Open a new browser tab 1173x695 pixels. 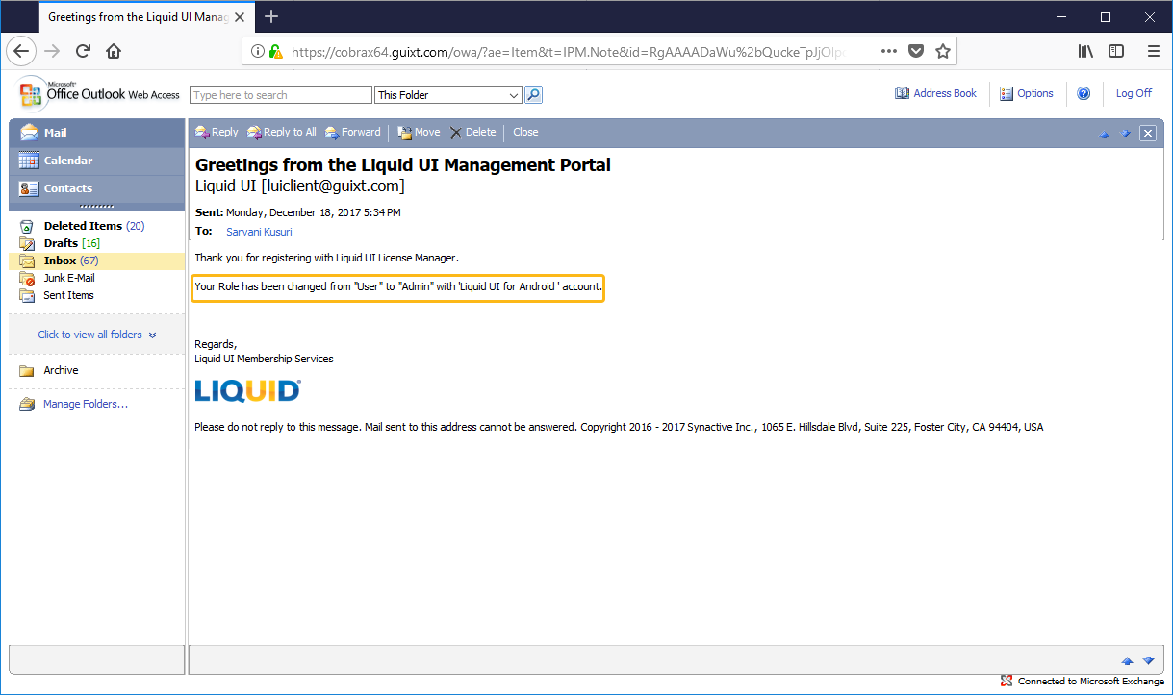(x=271, y=16)
